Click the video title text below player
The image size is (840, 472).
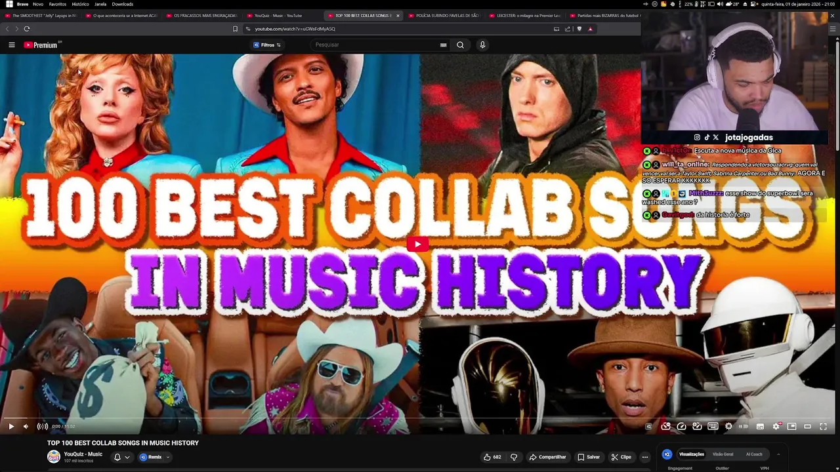[x=123, y=443]
